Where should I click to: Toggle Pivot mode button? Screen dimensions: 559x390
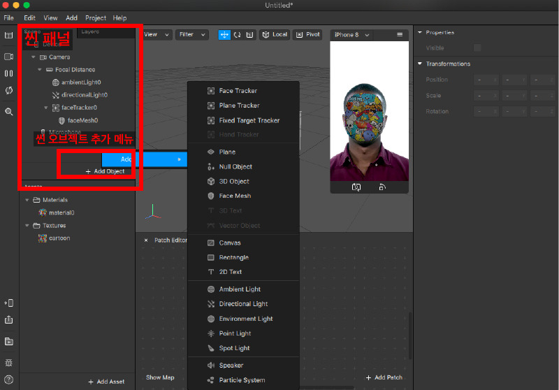pos(307,34)
